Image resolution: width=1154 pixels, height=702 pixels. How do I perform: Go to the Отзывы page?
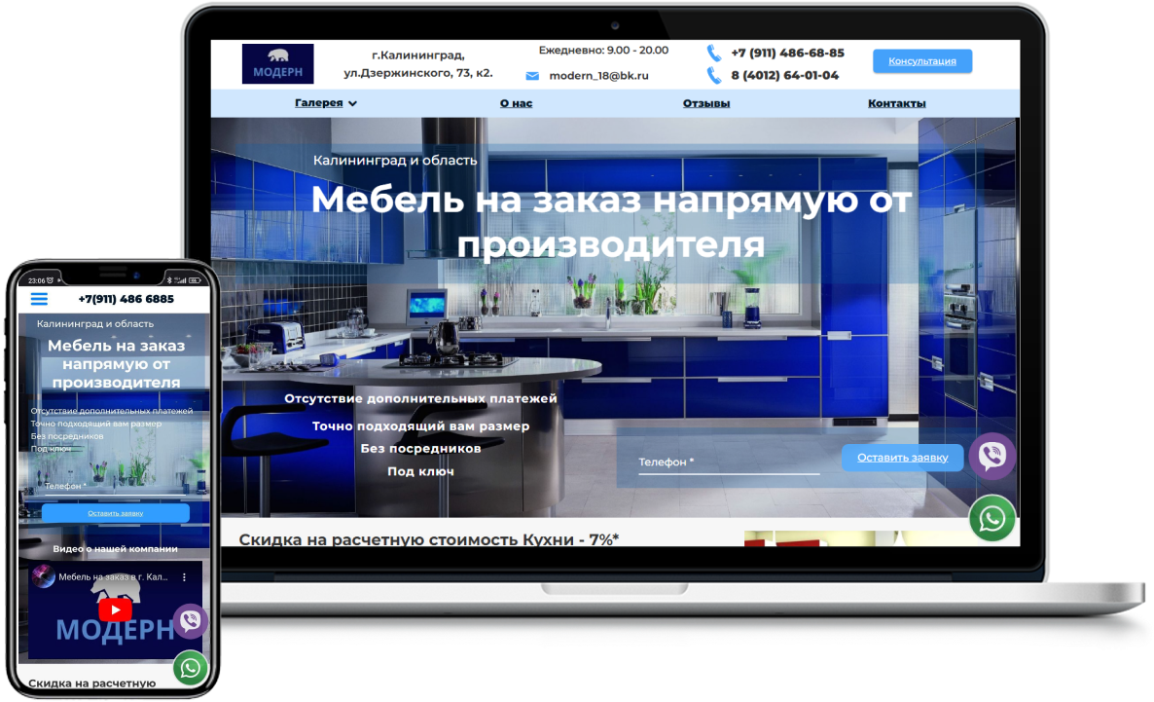coord(706,103)
